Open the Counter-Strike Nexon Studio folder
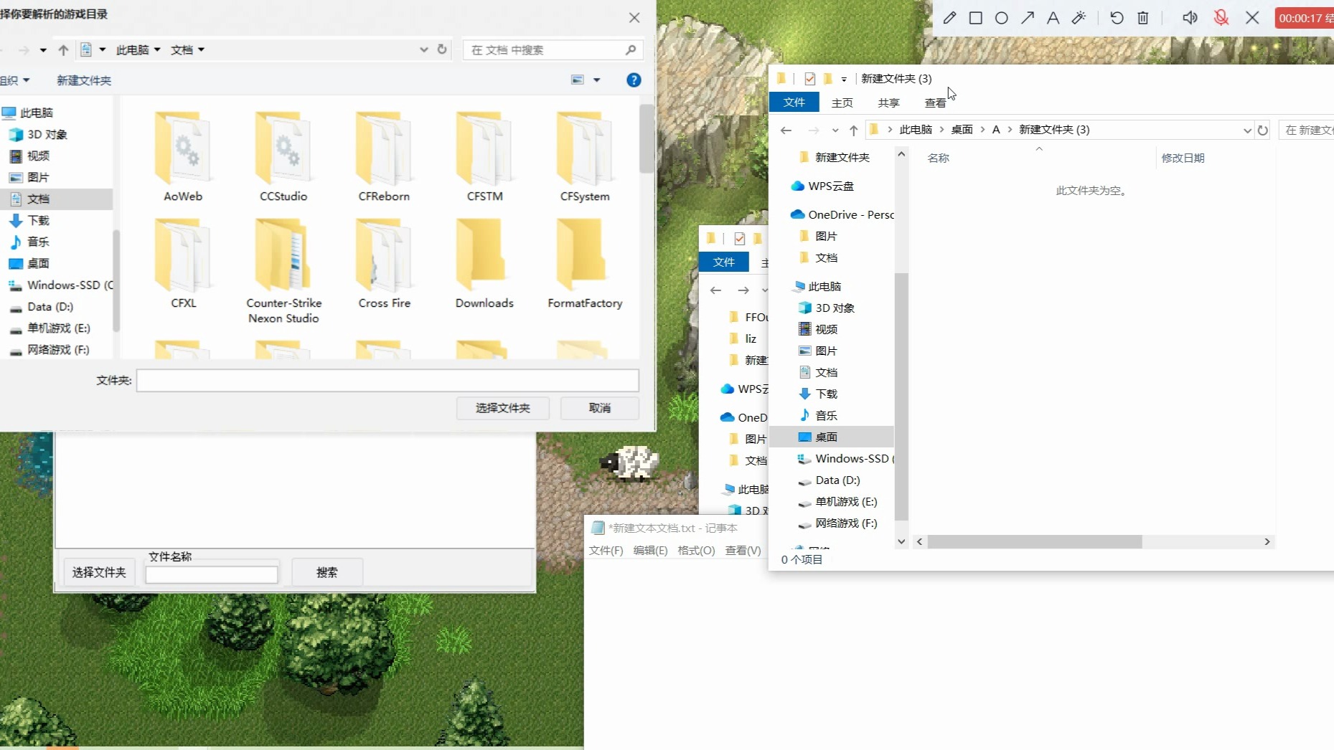This screenshot has width=1334, height=750. (x=283, y=271)
